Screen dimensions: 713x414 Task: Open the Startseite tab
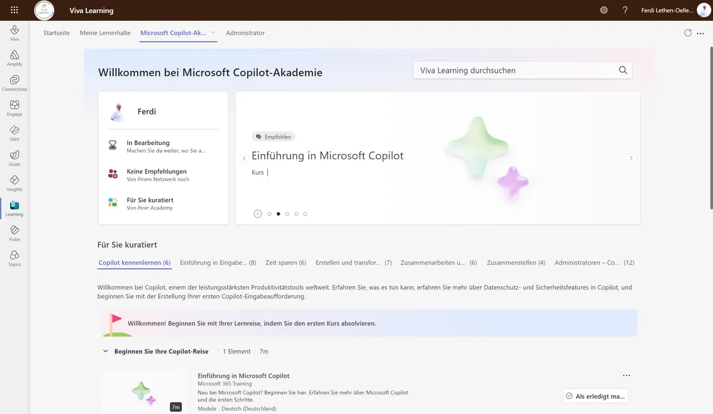56,33
